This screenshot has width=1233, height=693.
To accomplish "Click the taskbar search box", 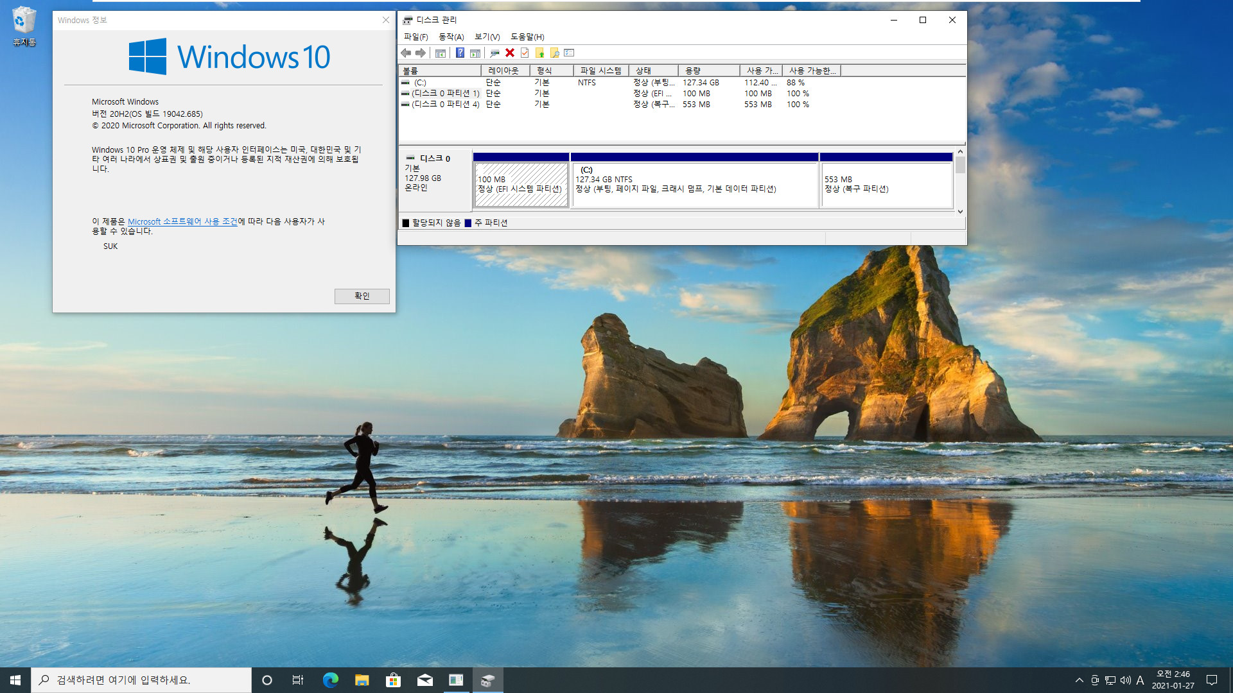I will pyautogui.click(x=141, y=680).
